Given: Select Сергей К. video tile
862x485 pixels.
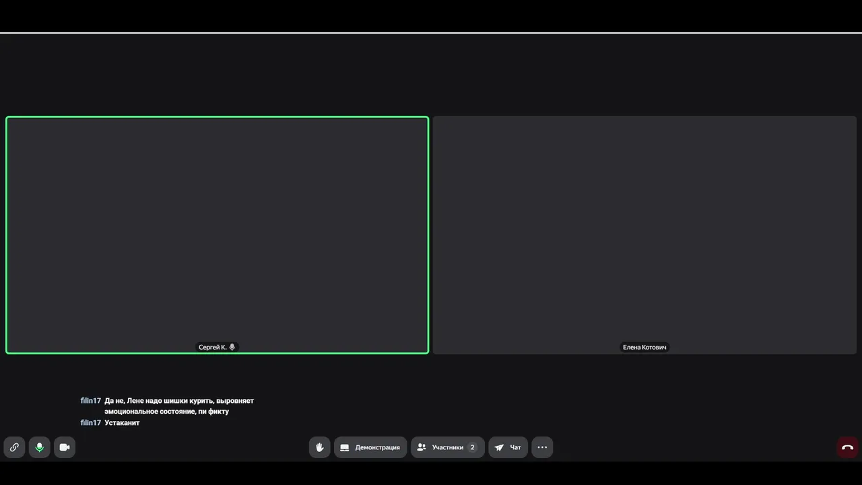Looking at the screenshot, I should click(x=217, y=235).
